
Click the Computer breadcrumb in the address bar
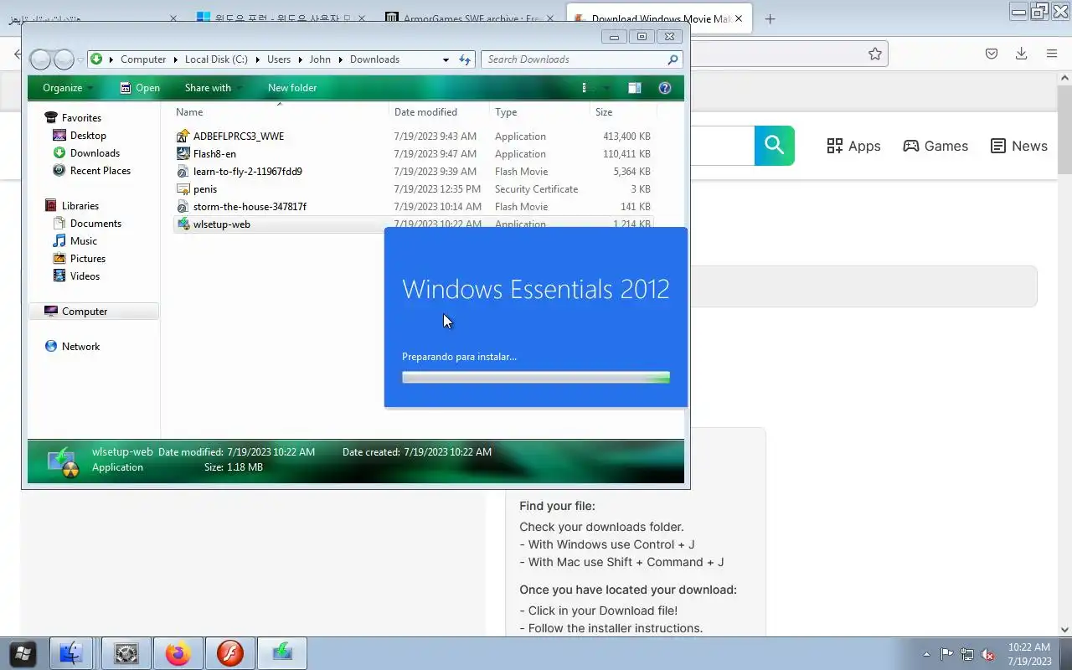pos(143,59)
